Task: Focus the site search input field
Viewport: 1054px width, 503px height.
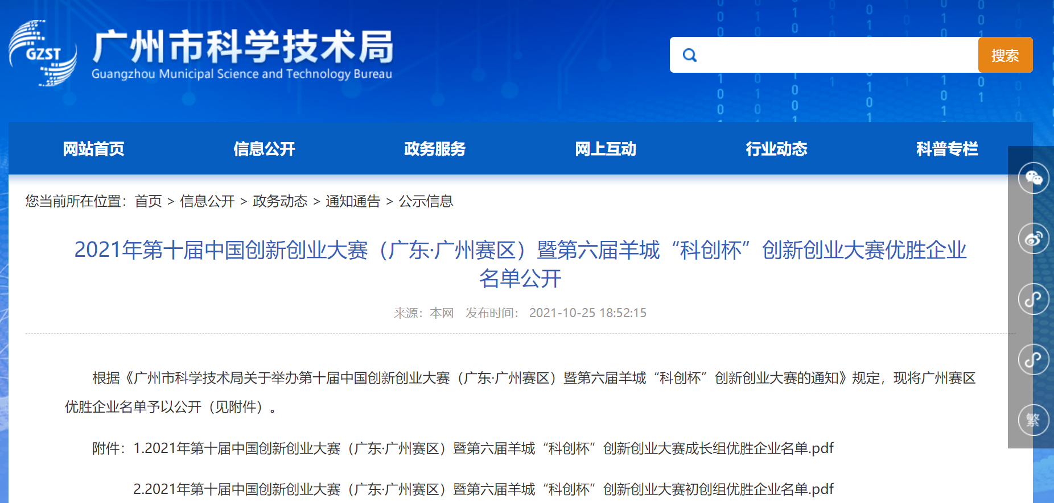Action: tap(824, 55)
